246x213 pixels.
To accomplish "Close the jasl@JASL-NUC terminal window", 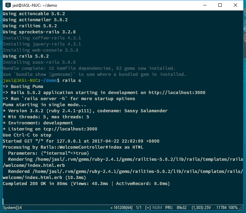I will (x=235, y=5).
